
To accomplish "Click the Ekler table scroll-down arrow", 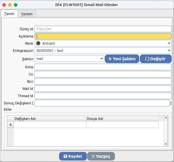I will [166, 144].
